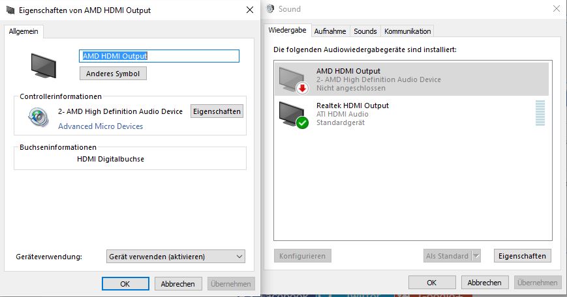The height and width of the screenshot is (297, 567).
Task: Click OK in the Sound window
Action: pyautogui.click(x=432, y=283)
